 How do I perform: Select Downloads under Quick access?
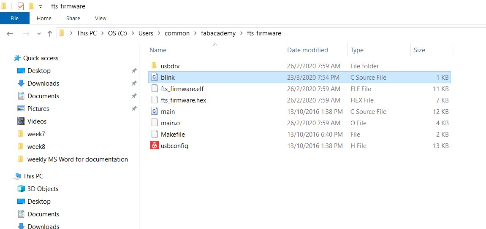point(43,84)
